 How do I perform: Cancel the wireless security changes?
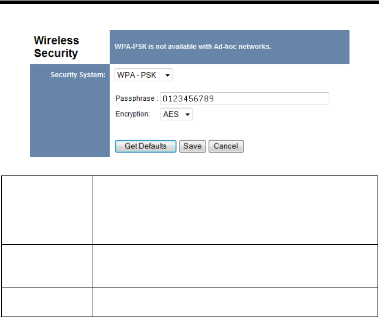(x=226, y=146)
